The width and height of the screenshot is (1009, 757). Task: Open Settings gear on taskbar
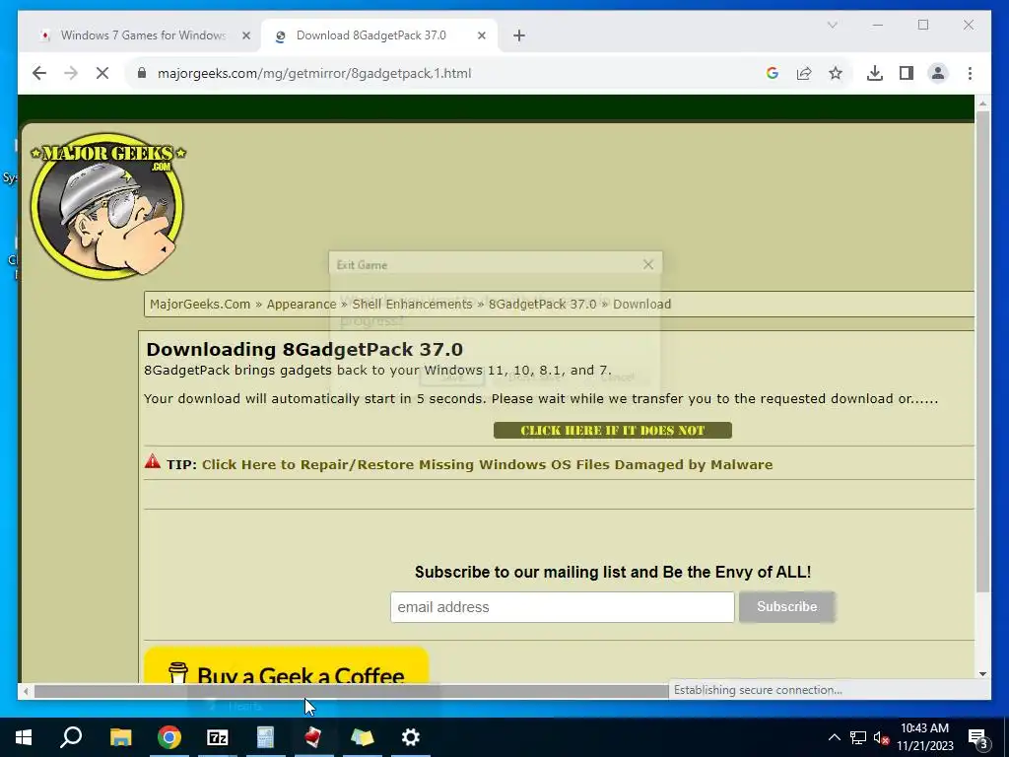click(411, 737)
